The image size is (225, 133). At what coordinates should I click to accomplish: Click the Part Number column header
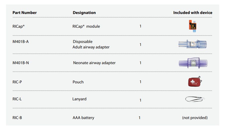click(x=24, y=12)
